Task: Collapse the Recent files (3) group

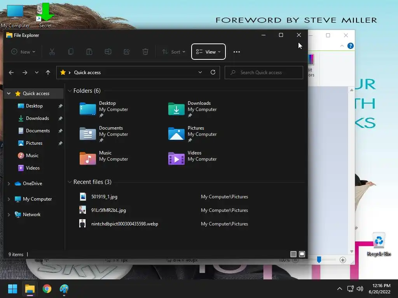Action: click(70, 182)
